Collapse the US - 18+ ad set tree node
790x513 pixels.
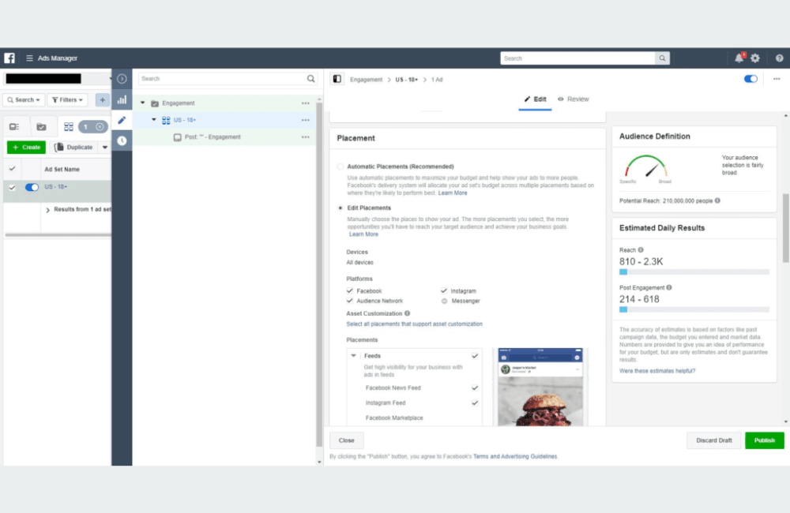pos(154,120)
